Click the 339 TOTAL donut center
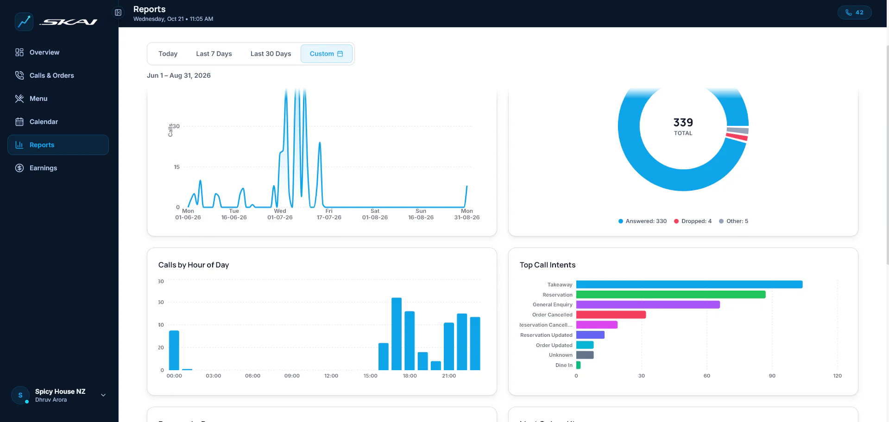 pyautogui.click(x=683, y=126)
